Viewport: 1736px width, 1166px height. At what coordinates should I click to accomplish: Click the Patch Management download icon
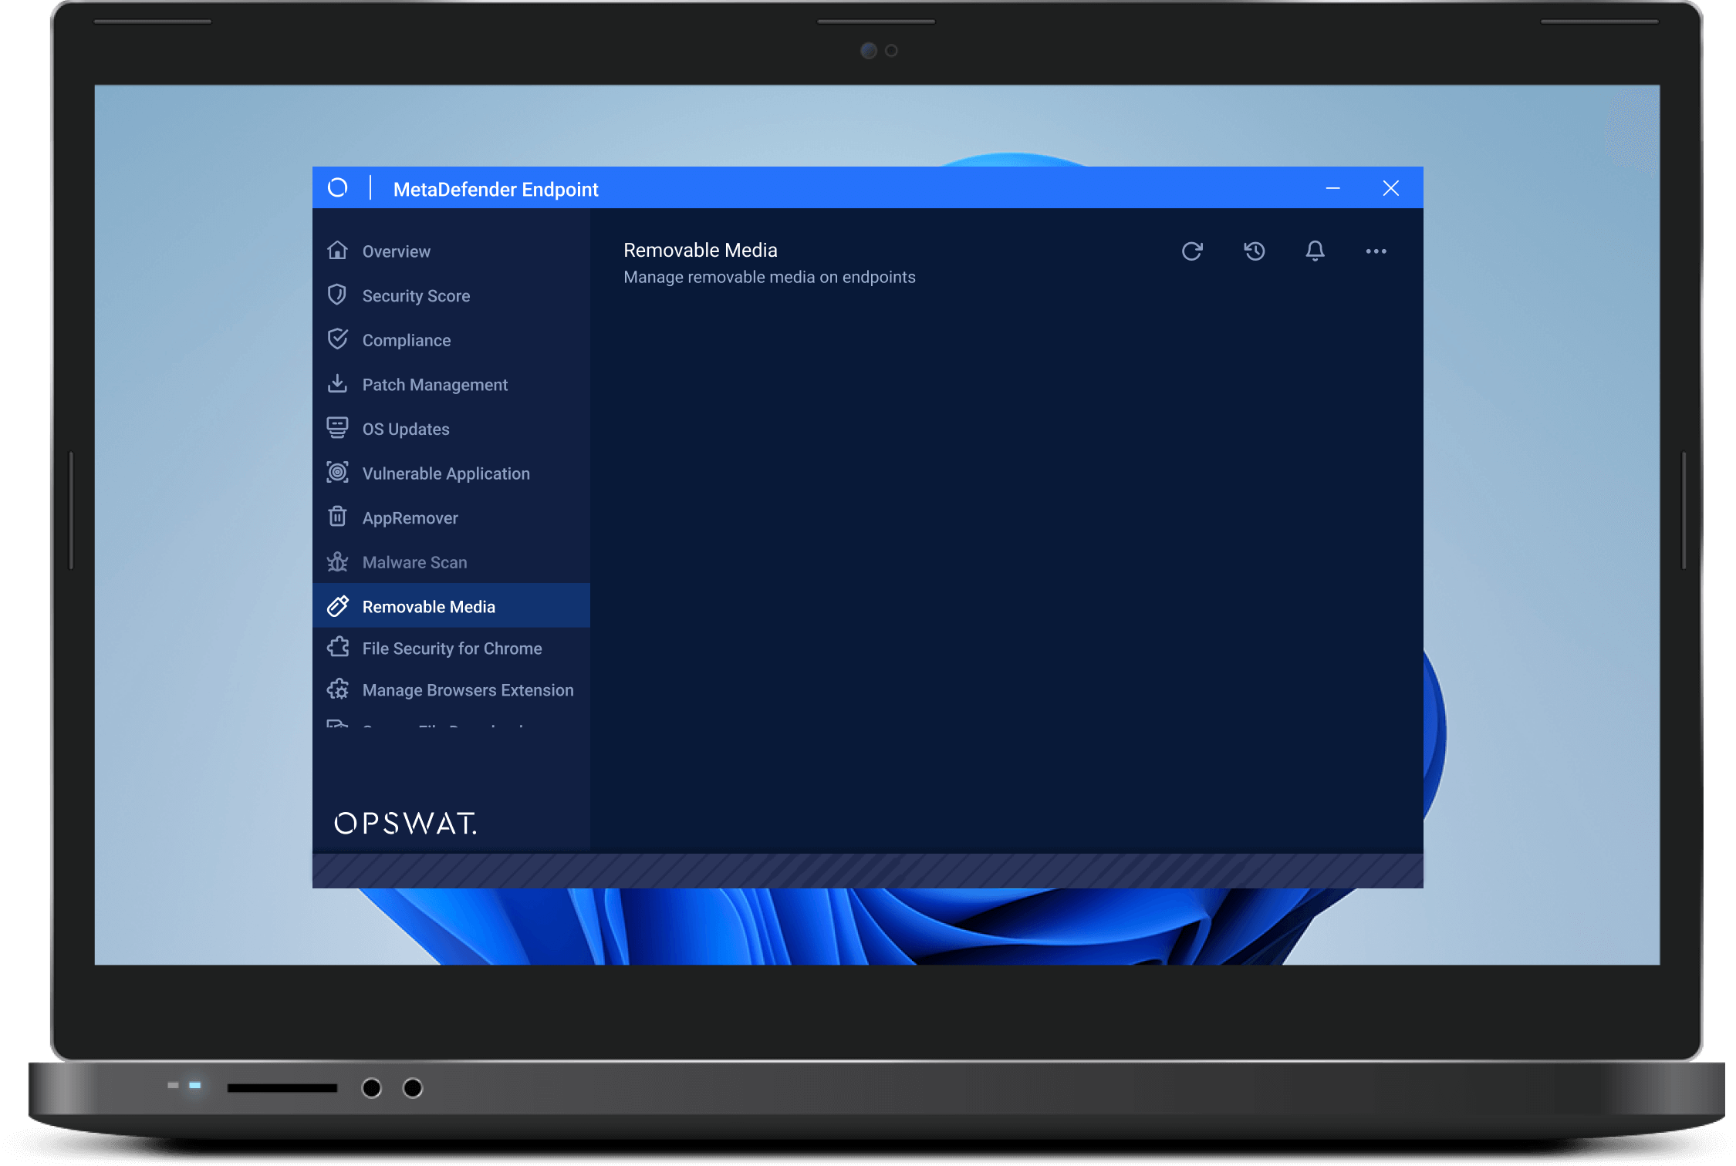337,383
